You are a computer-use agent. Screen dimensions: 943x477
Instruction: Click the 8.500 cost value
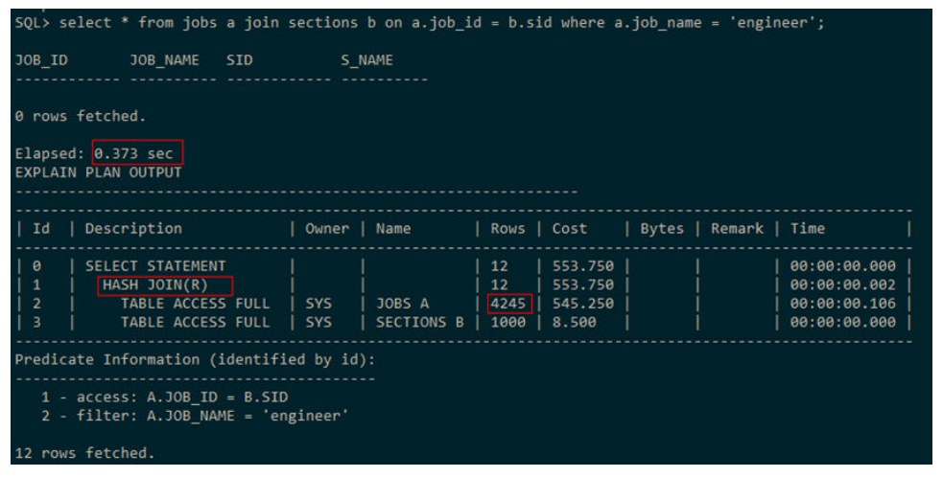click(573, 322)
